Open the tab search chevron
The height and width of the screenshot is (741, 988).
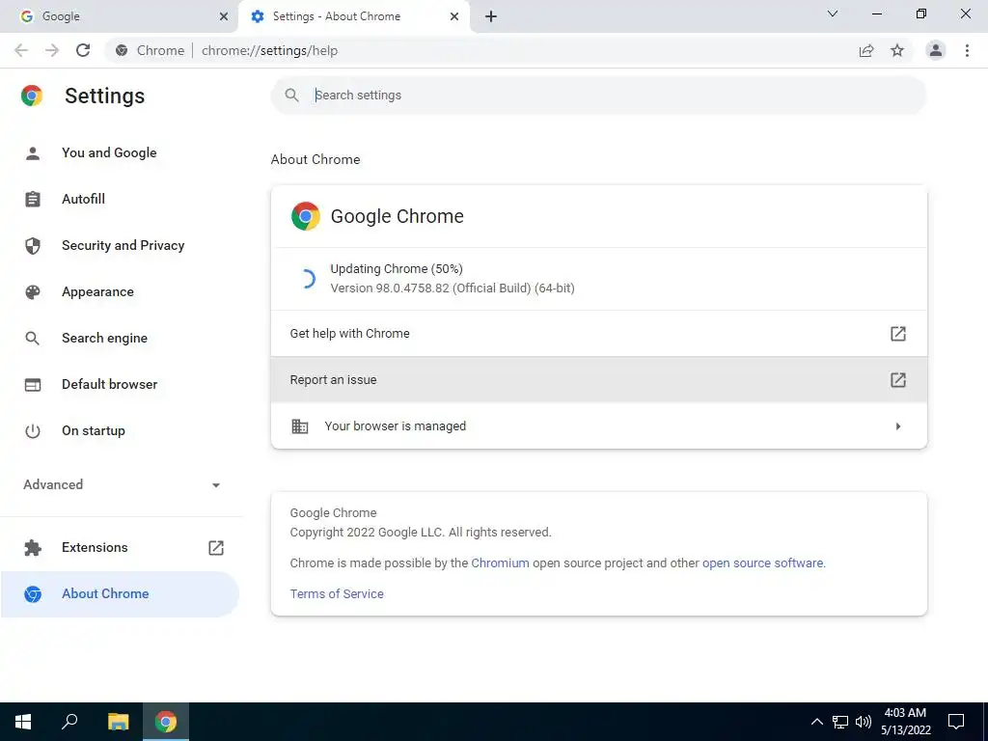[x=833, y=14]
